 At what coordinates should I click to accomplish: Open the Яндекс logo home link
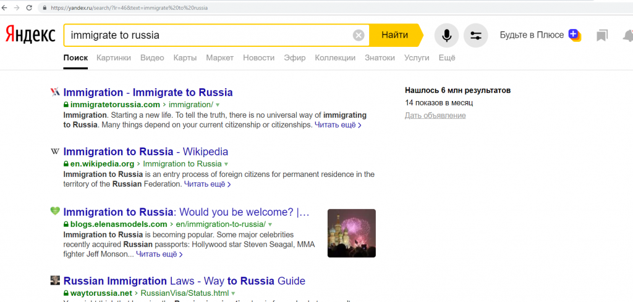click(30, 35)
